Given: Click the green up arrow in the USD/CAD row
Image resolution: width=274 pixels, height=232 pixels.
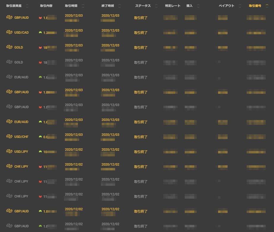Looking at the screenshot, I should pyautogui.click(x=40, y=32).
